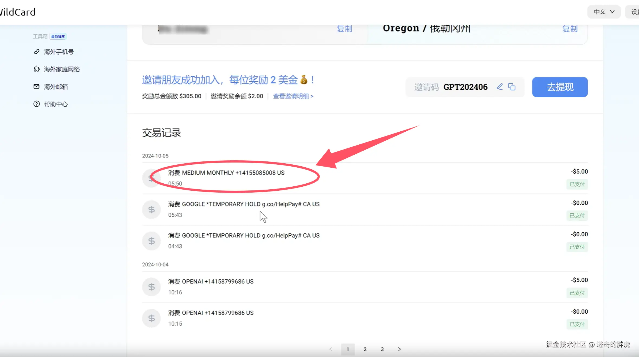The image size is (639, 357).
Task: Open the MEDIUM MONTHLY transaction row
Action: [x=226, y=173]
